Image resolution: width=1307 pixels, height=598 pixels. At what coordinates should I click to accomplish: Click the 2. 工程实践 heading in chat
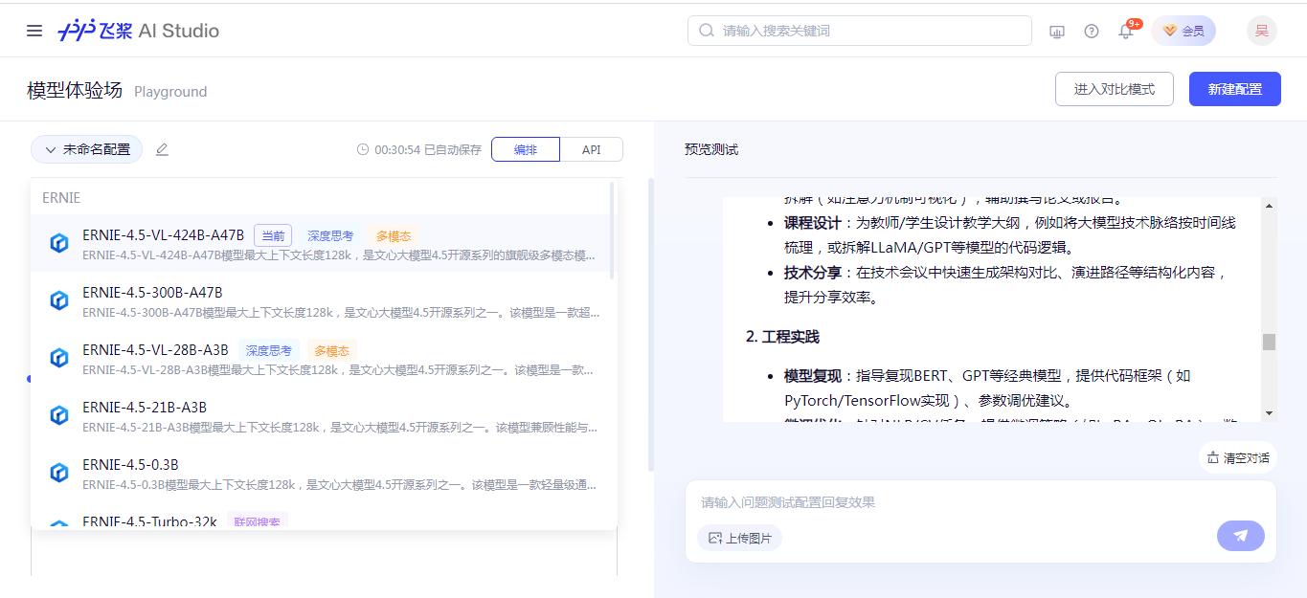point(782,337)
